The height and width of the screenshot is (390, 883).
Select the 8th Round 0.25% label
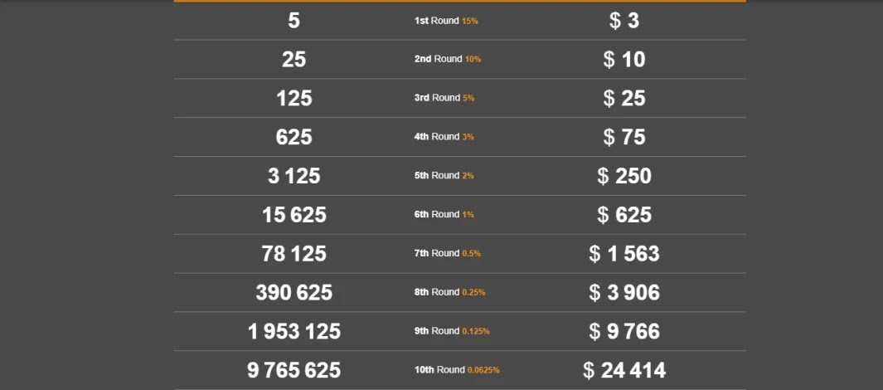pos(450,292)
